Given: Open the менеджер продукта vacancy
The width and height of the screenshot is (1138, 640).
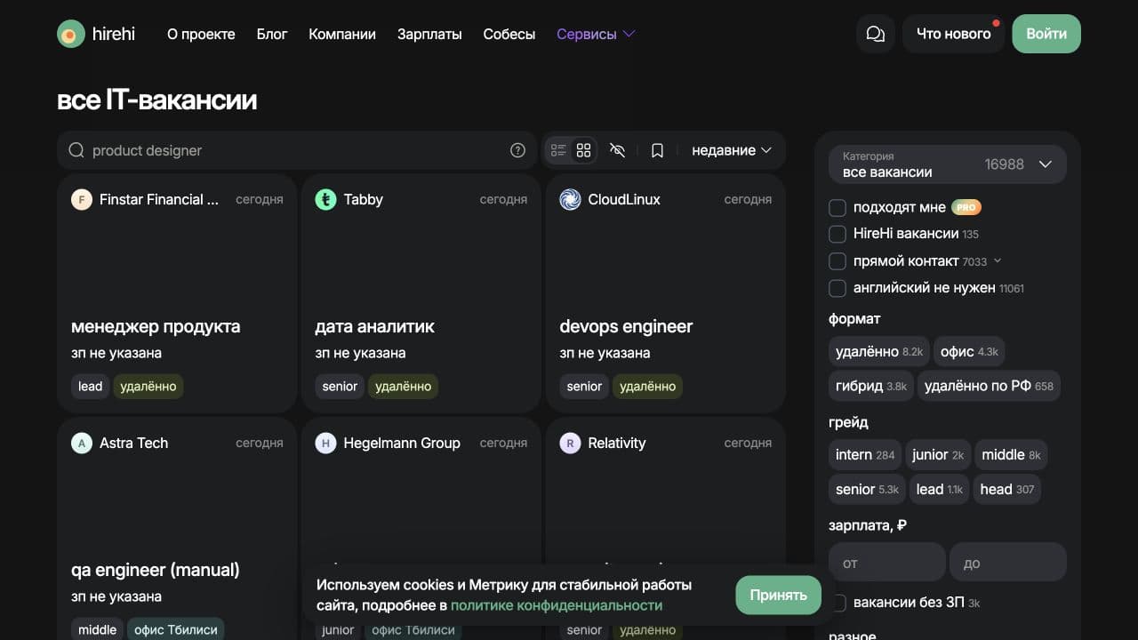Looking at the screenshot, I should pos(156,326).
